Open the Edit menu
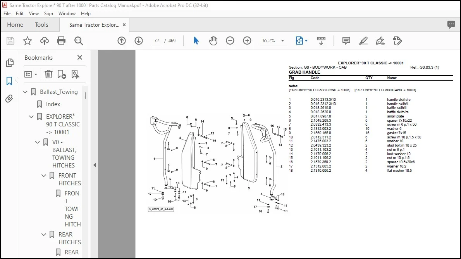 tap(20, 14)
